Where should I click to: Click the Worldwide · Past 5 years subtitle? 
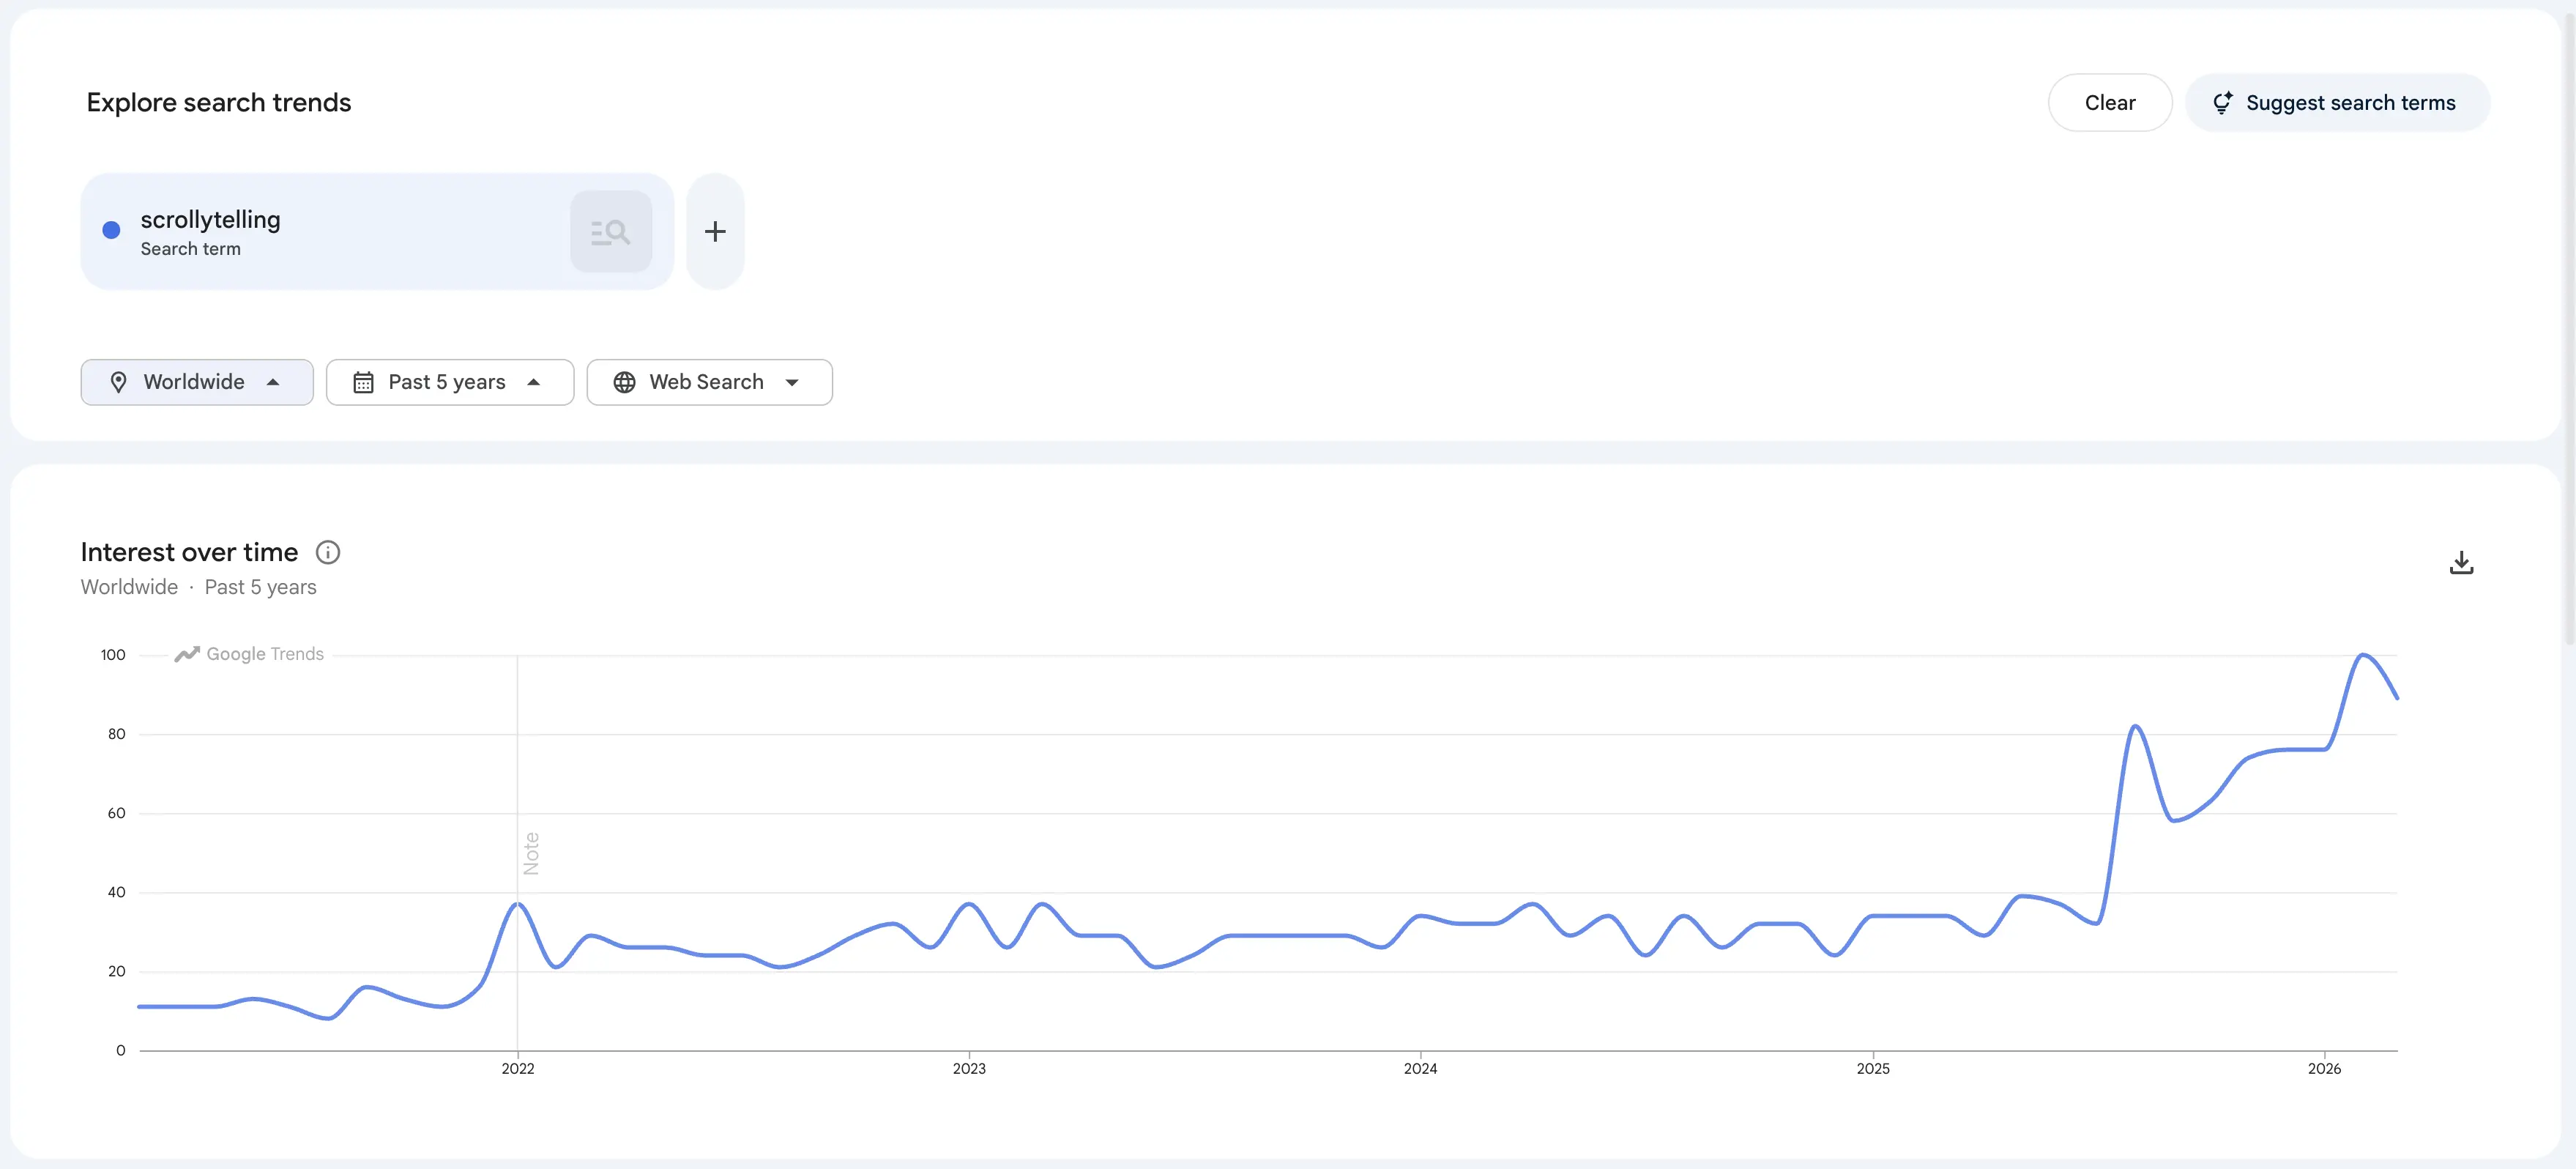pyautogui.click(x=198, y=587)
